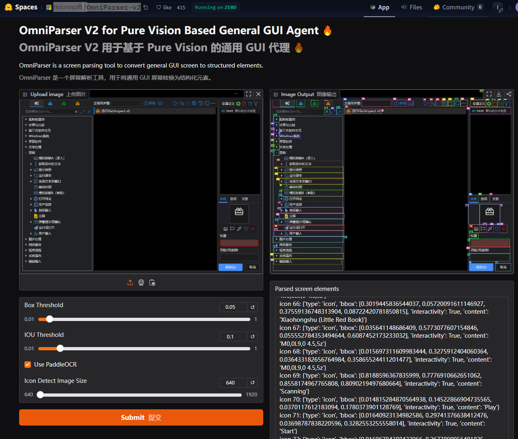Open the Community tab

pyautogui.click(x=458, y=7)
